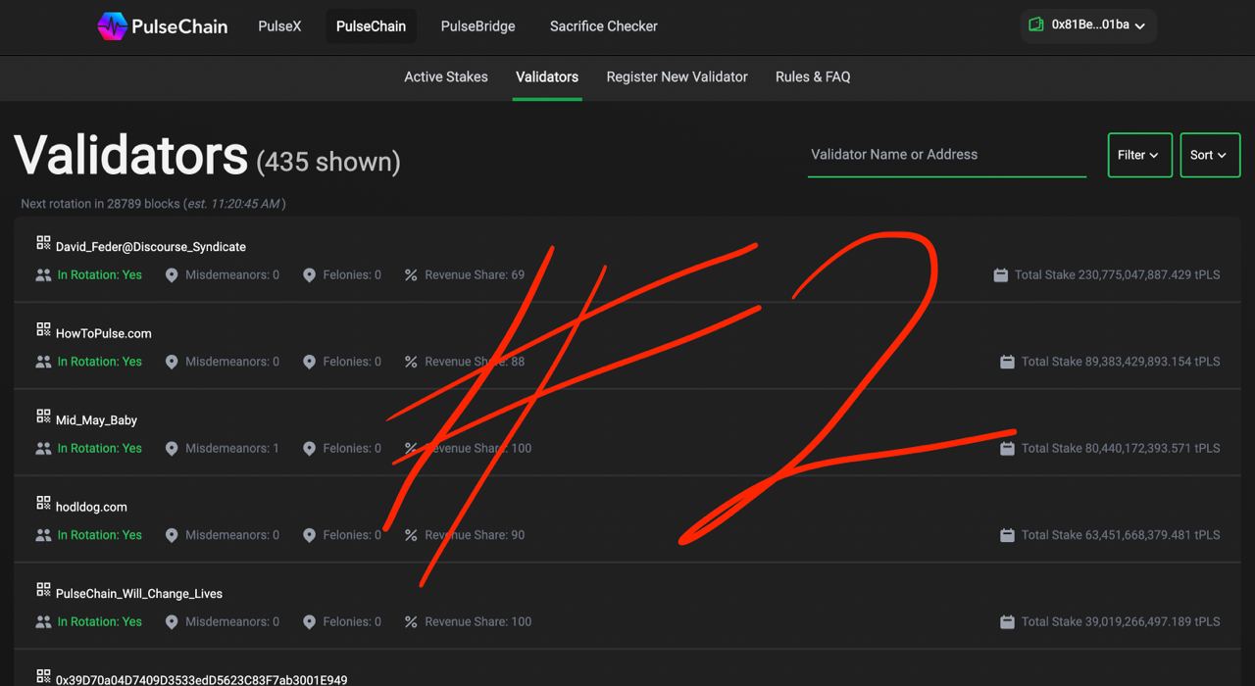Image resolution: width=1255 pixels, height=686 pixels.
Task: Click QR icon next to hodldog.com
Action: point(43,503)
